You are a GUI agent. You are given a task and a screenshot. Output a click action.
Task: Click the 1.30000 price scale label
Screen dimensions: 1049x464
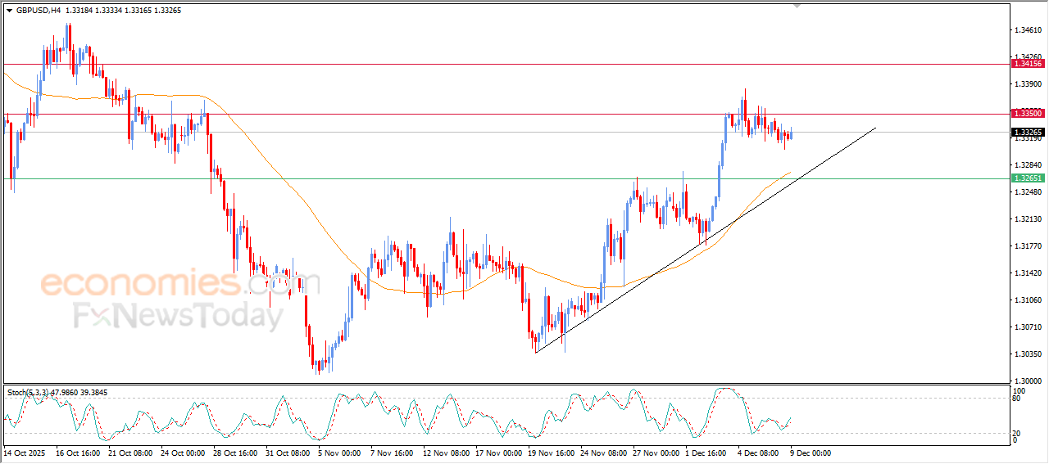(1027, 381)
